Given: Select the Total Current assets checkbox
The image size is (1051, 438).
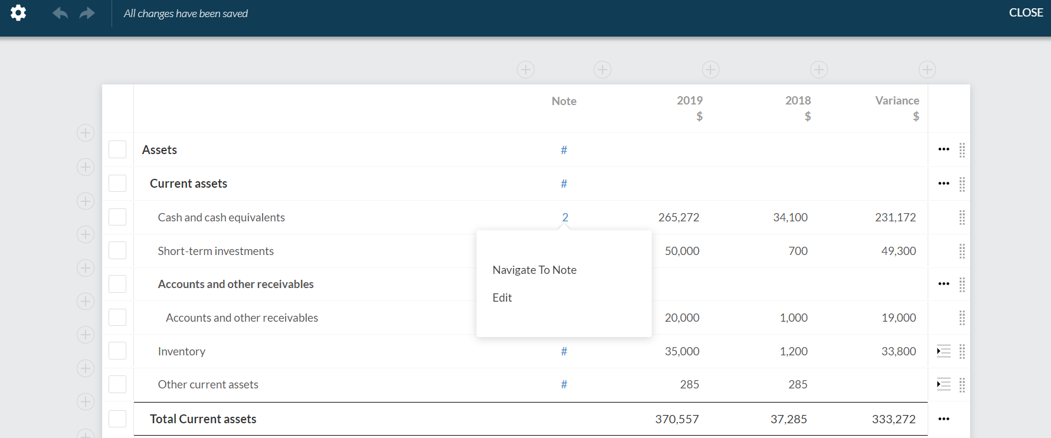Looking at the screenshot, I should tap(117, 419).
